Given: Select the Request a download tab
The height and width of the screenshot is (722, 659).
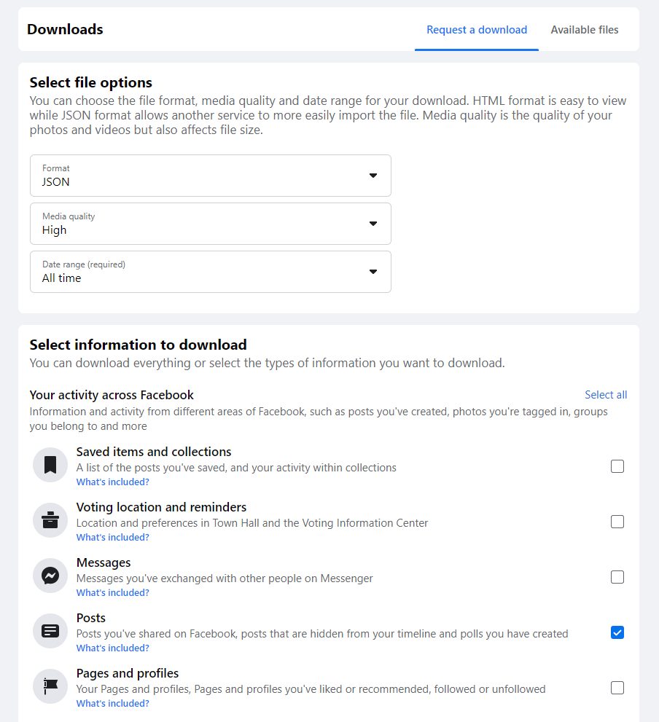Looking at the screenshot, I should pyautogui.click(x=477, y=29).
